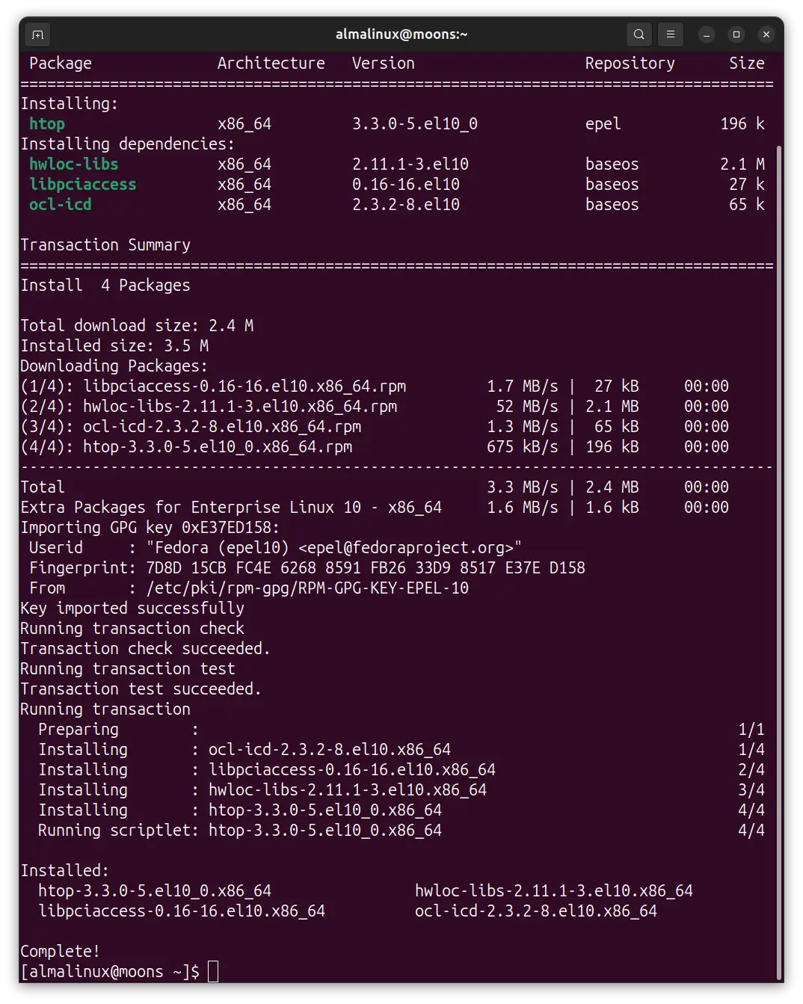
Task: Click the Complete! message
Action: (x=61, y=952)
